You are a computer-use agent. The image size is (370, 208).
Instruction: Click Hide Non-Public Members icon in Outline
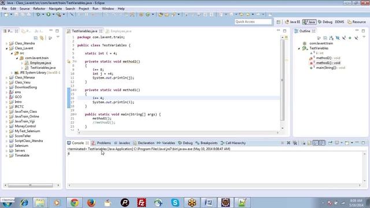(350, 38)
